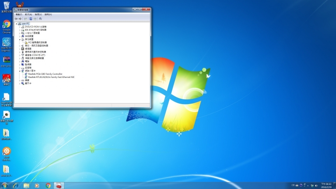The width and height of the screenshot is (336, 189).
Task: Expand the 連接埠 (COM 和 LPT) node
Action: point(20,55)
